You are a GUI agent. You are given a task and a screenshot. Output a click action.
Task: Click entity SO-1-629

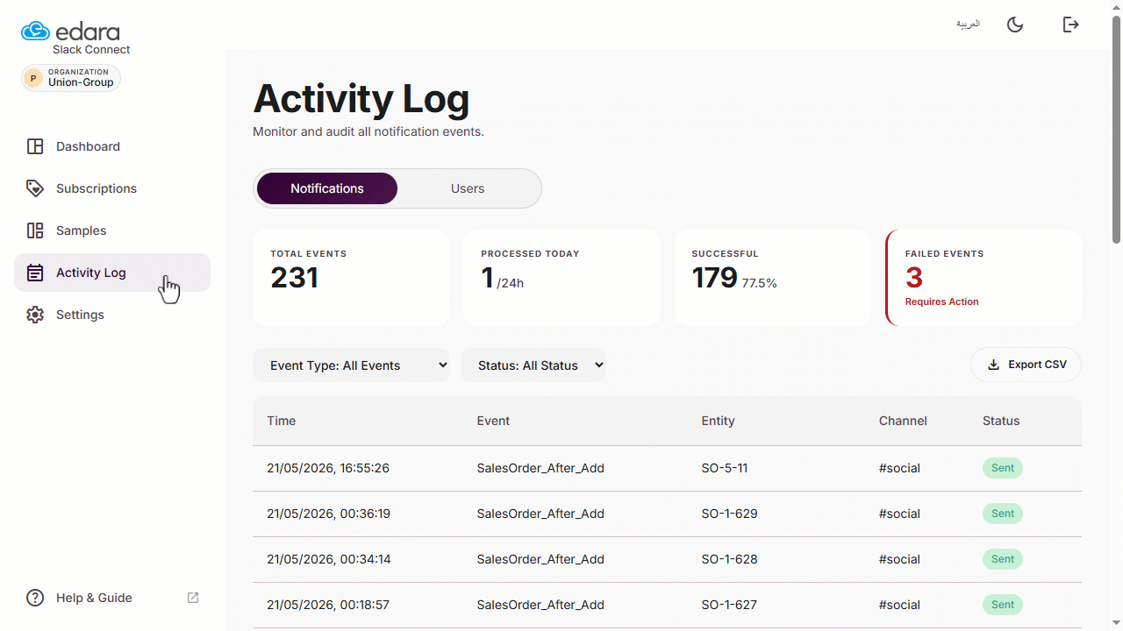click(x=729, y=514)
